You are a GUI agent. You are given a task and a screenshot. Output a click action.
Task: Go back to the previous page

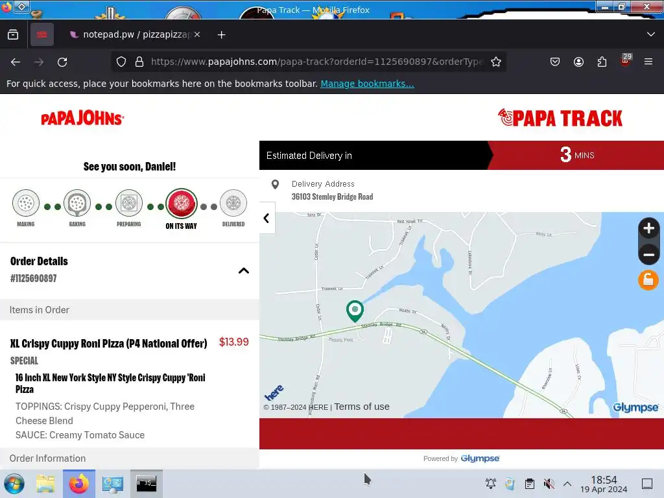(x=16, y=62)
